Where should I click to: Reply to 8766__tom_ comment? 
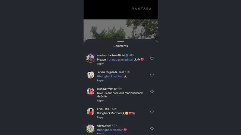100,117
